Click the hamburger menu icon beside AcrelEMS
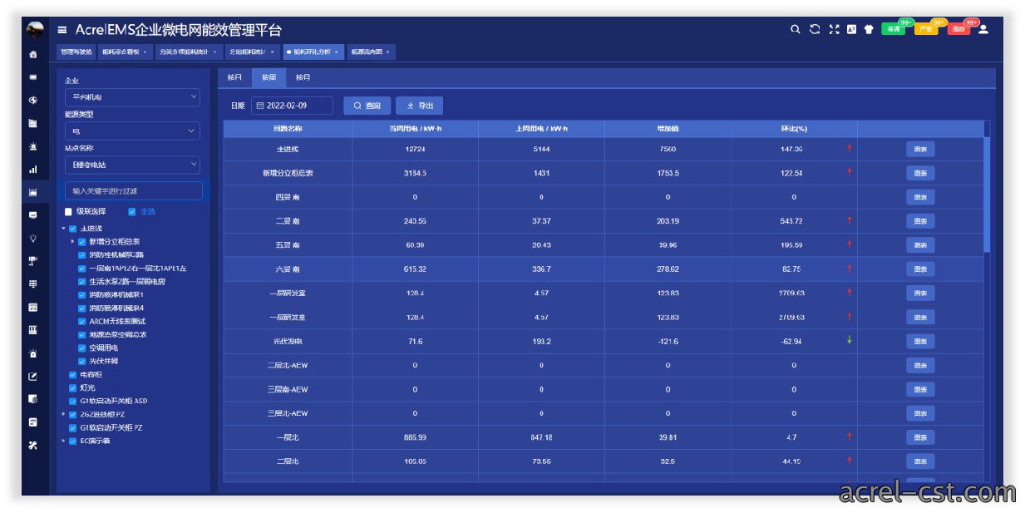 [62, 30]
